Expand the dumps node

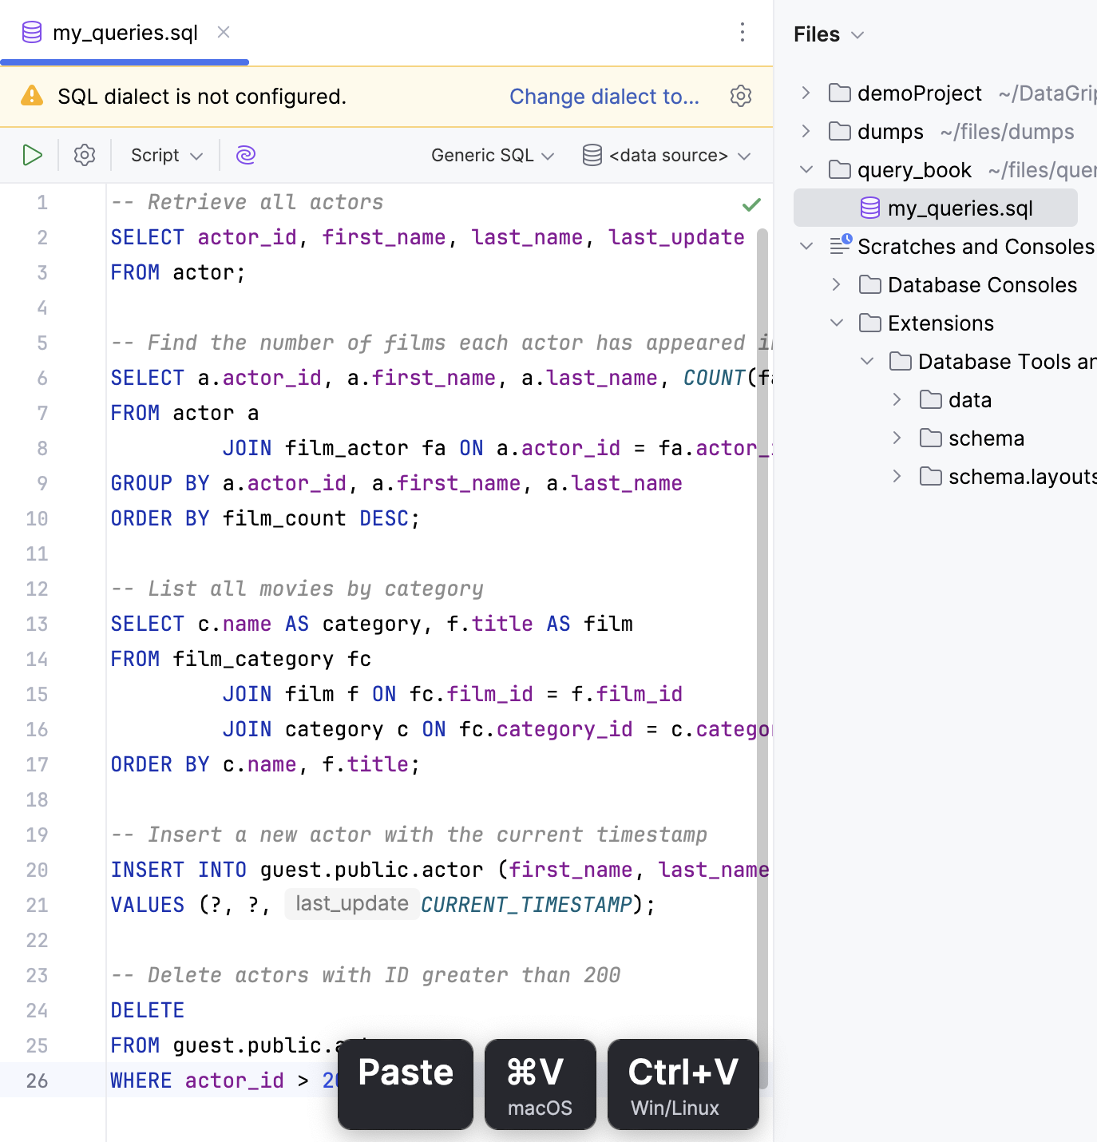(806, 131)
